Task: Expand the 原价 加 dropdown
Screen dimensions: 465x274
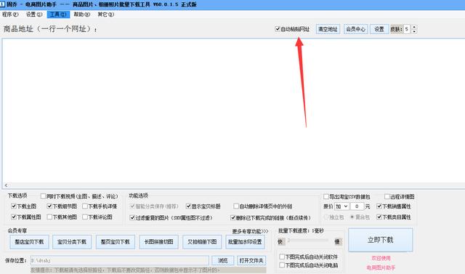Action: [341, 206]
